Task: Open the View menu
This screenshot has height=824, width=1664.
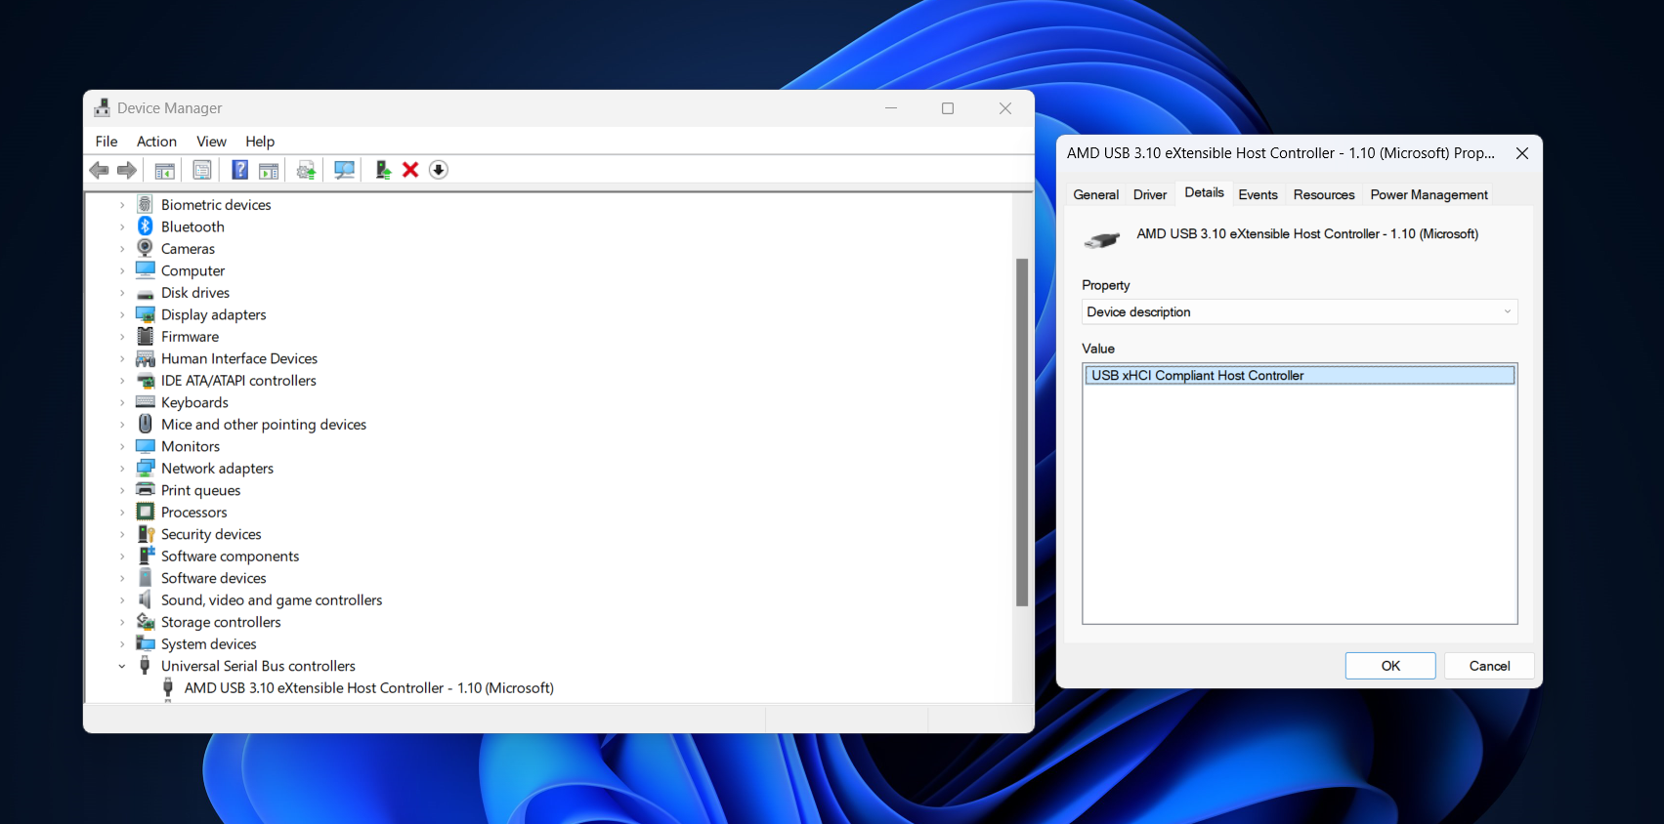Action: point(211,142)
